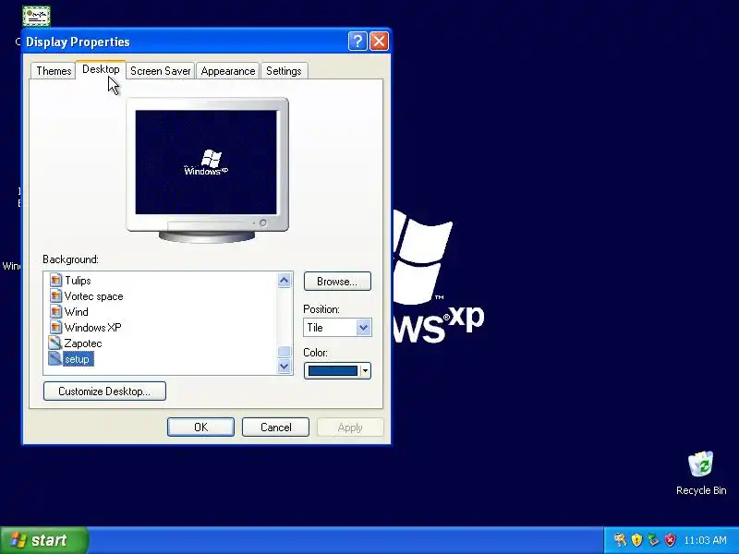Confirm with the OK button
Screen dimensions: 739x554
click(200, 427)
